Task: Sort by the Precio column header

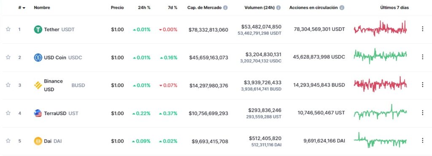Action: (117, 8)
